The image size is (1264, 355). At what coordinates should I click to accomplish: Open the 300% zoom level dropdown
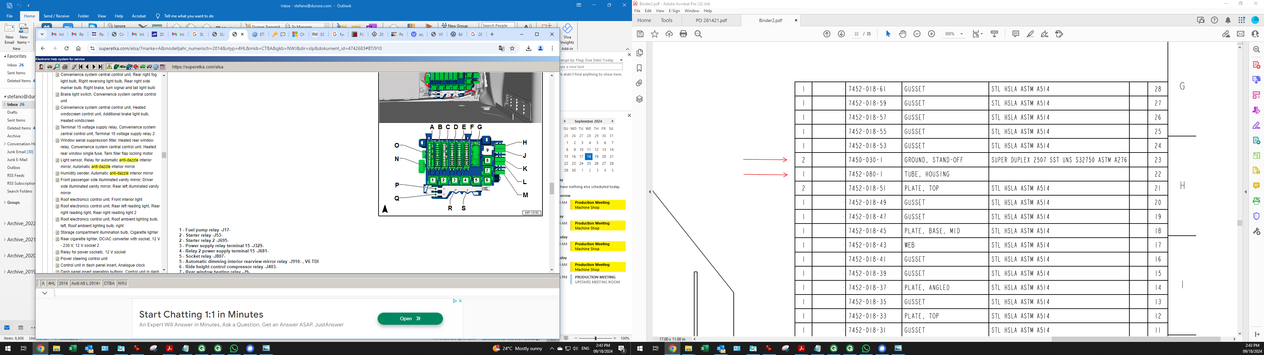coord(961,34)
